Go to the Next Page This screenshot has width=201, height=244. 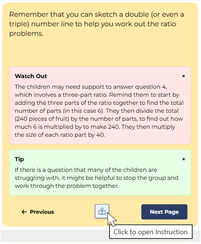164,212
